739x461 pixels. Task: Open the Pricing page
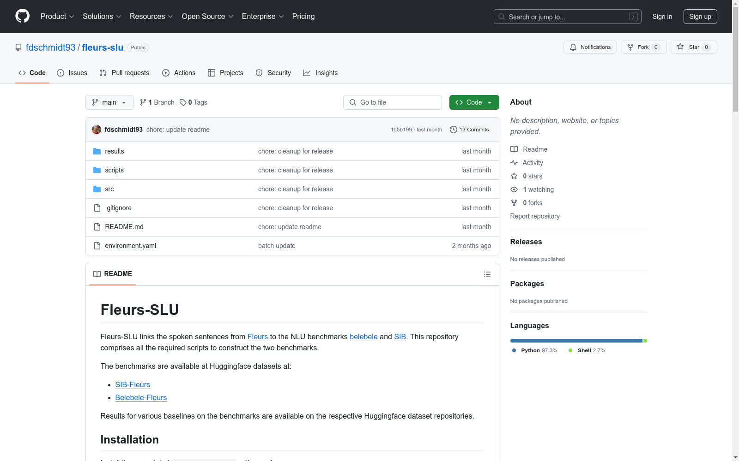pyautogui.click(x=303, y=16)
